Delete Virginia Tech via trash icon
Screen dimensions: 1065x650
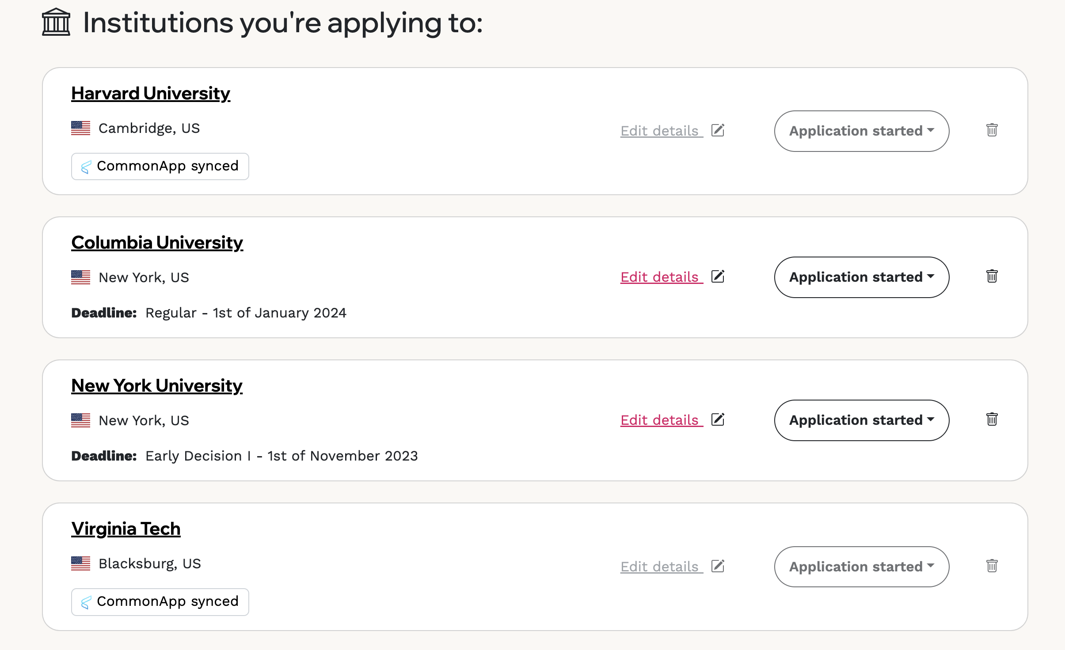[x=992, y=566]
